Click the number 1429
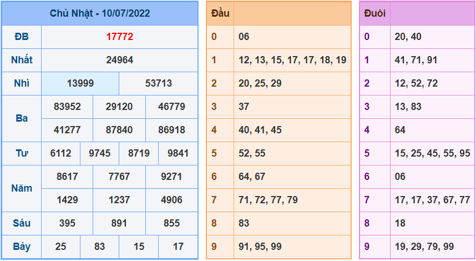The image size is (476, 261). pyautogui.click(x=67, y=200)
